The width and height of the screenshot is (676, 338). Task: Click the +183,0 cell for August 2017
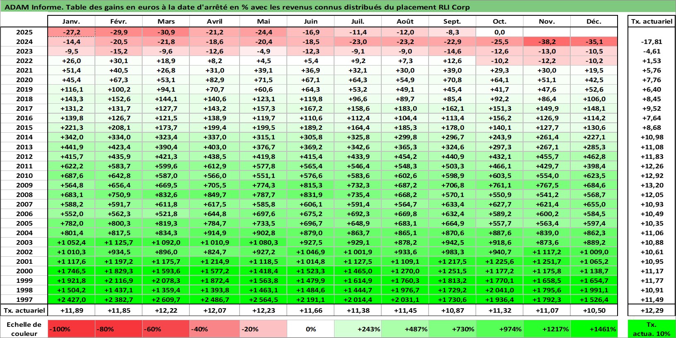[x=405, y=108]
